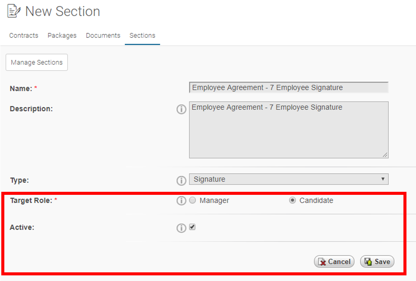Click the Description box resize handle
Image resolution: width=416 pixels, height=281 pixels.
[x=385, y=155]
